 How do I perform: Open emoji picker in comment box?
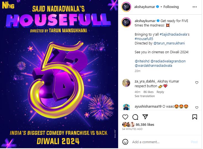pyautogui.click(x=125, y=142)
